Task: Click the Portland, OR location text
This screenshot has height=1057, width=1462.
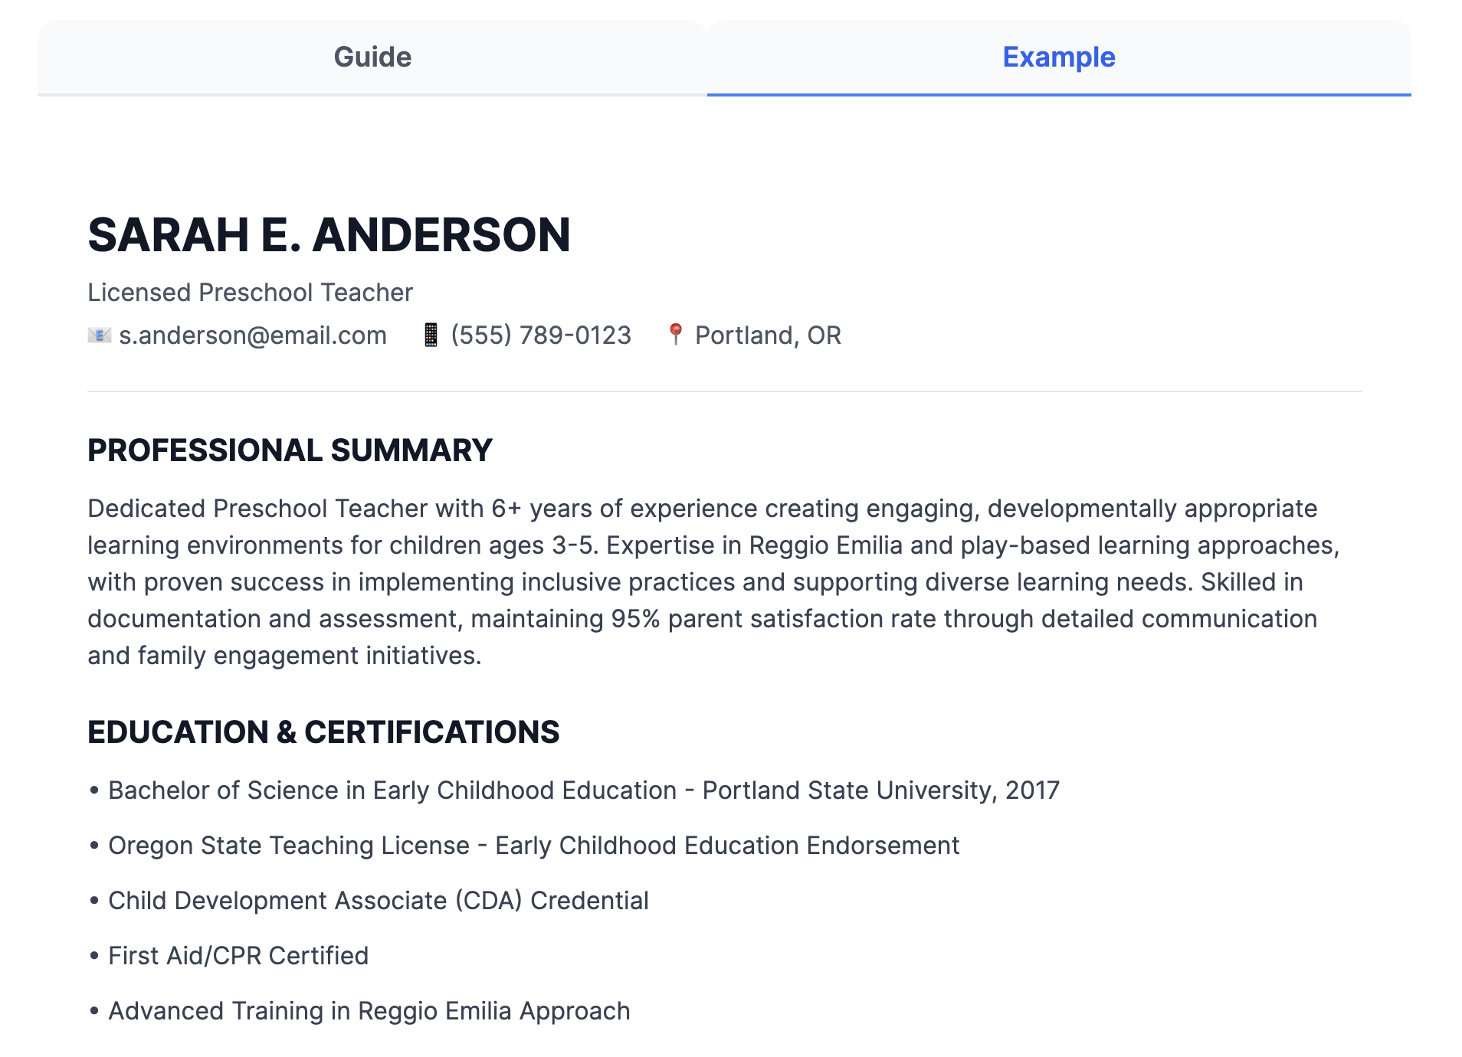Action: pyautogui.click(x=768, y=335)
